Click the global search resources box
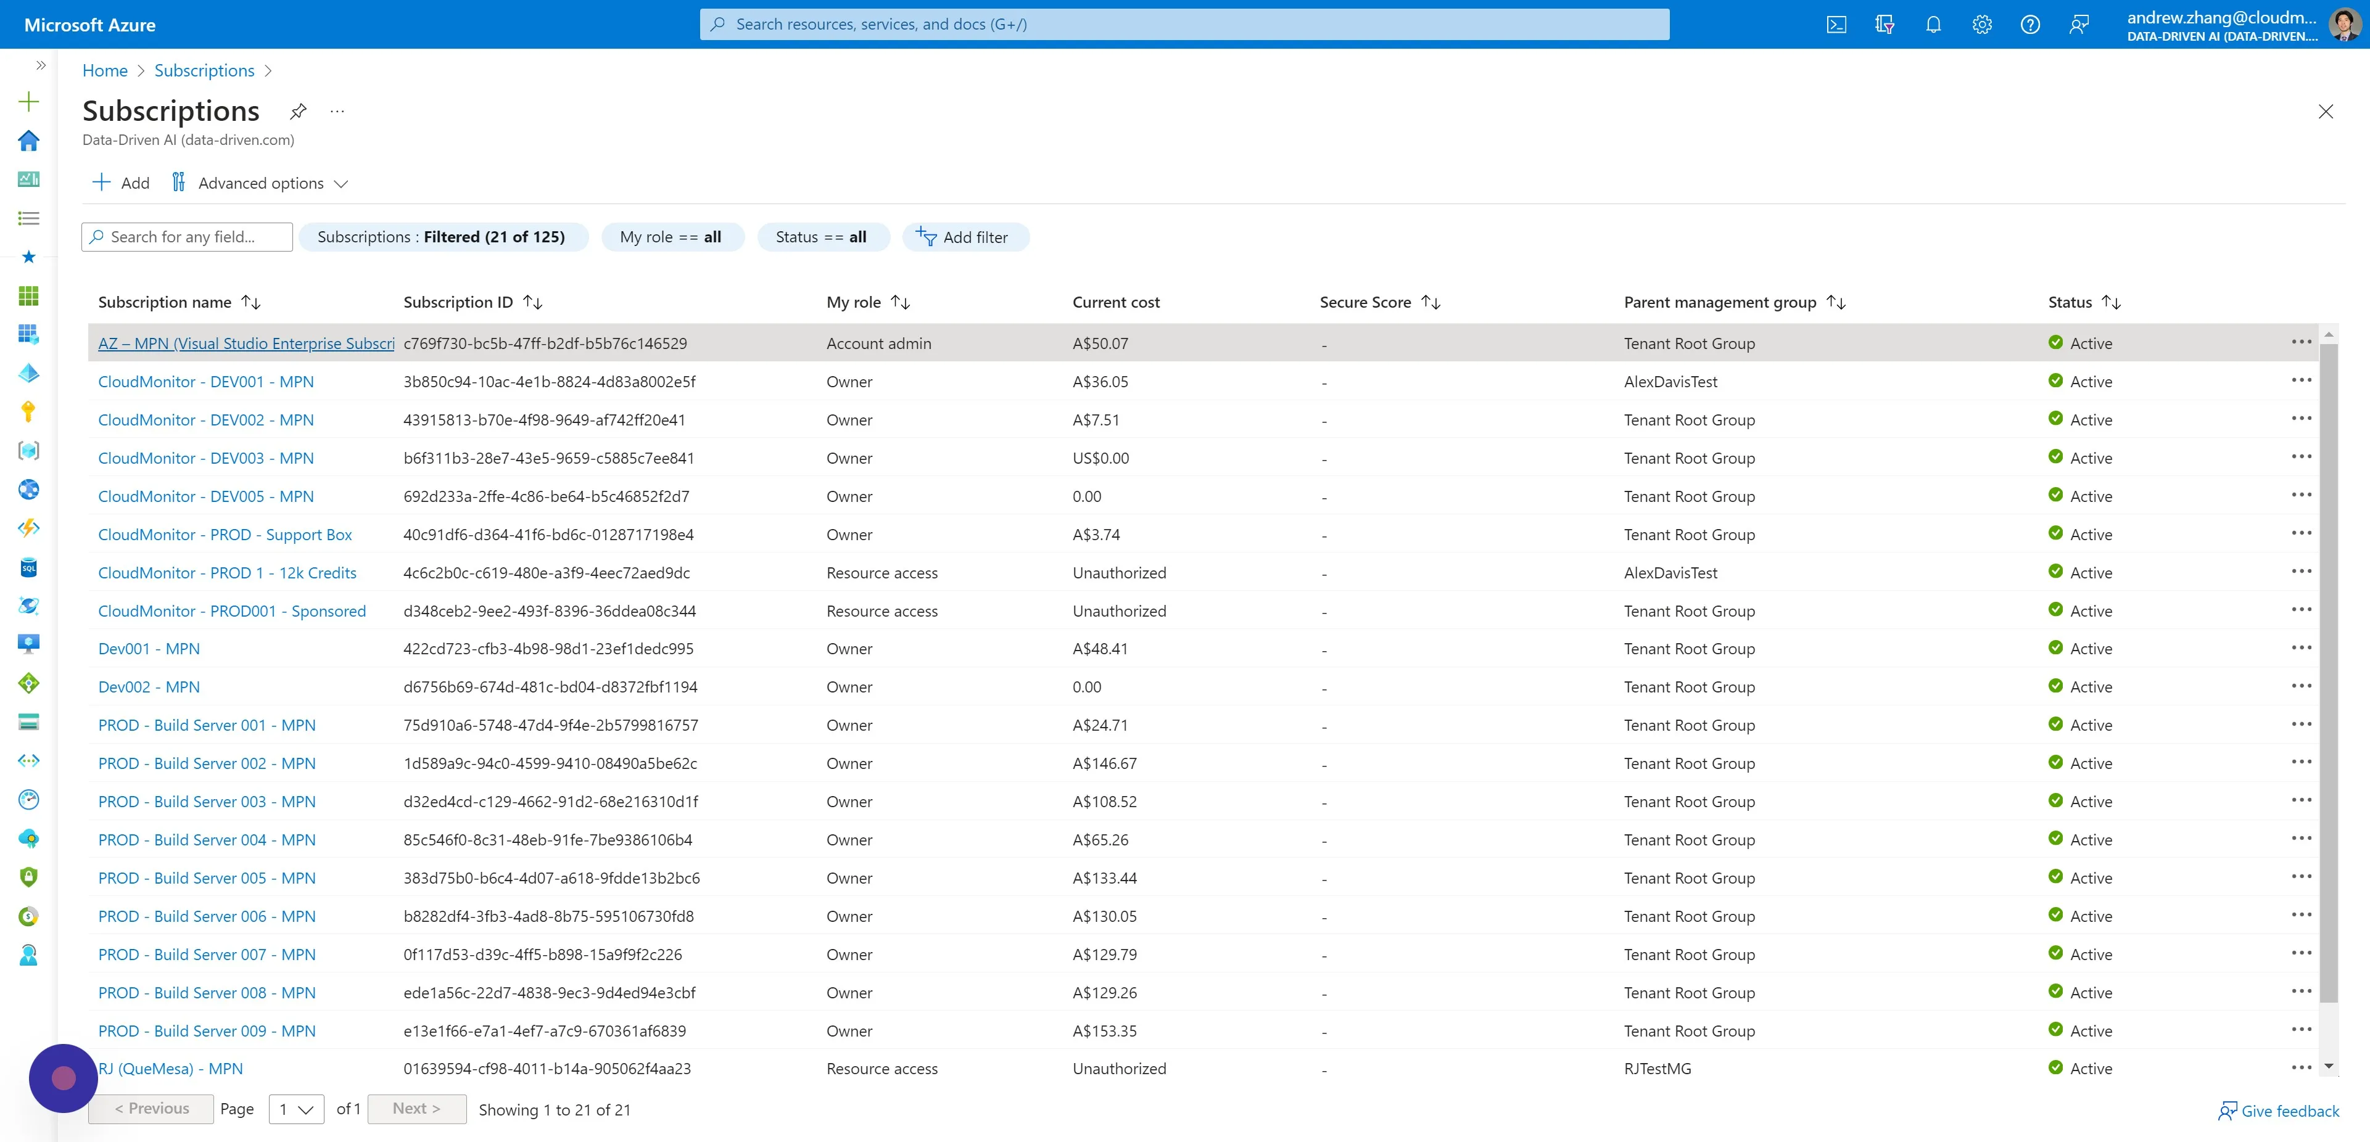The width and height of the screenshot is (2370, 1142). (1184, 24)
